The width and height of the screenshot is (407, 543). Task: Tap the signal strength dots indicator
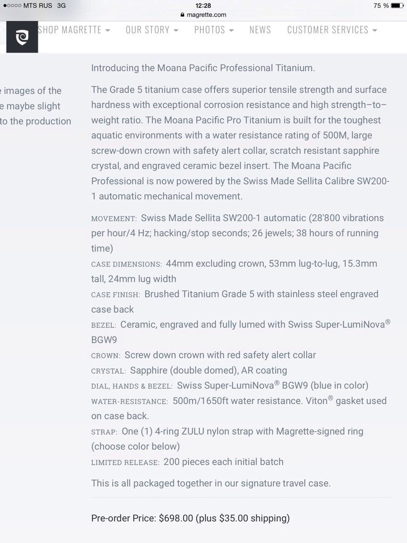coord(12,5)
